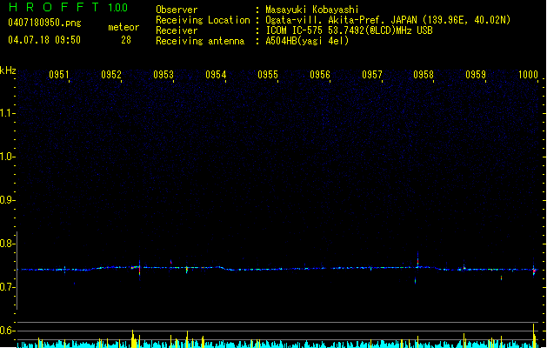This screenshot has width=547, height=348.
Task: Click the meteor echo spike between 0952 and 0953
Action: (x=139, y=269)
